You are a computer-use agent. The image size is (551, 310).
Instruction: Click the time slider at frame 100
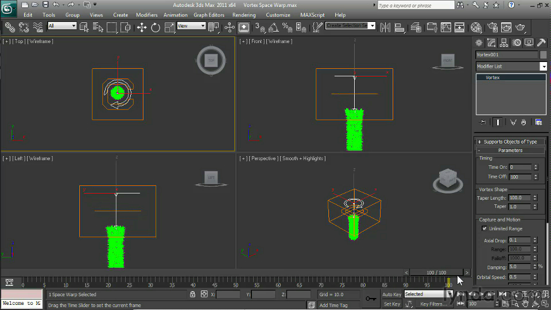click(436, 272)
